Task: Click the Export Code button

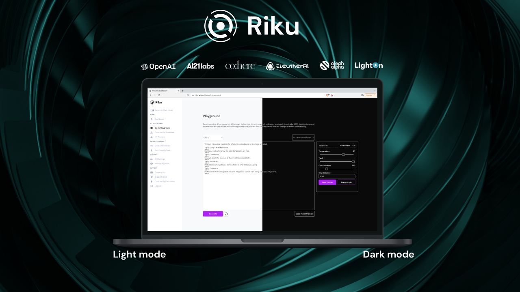Action: click(346, 182)
